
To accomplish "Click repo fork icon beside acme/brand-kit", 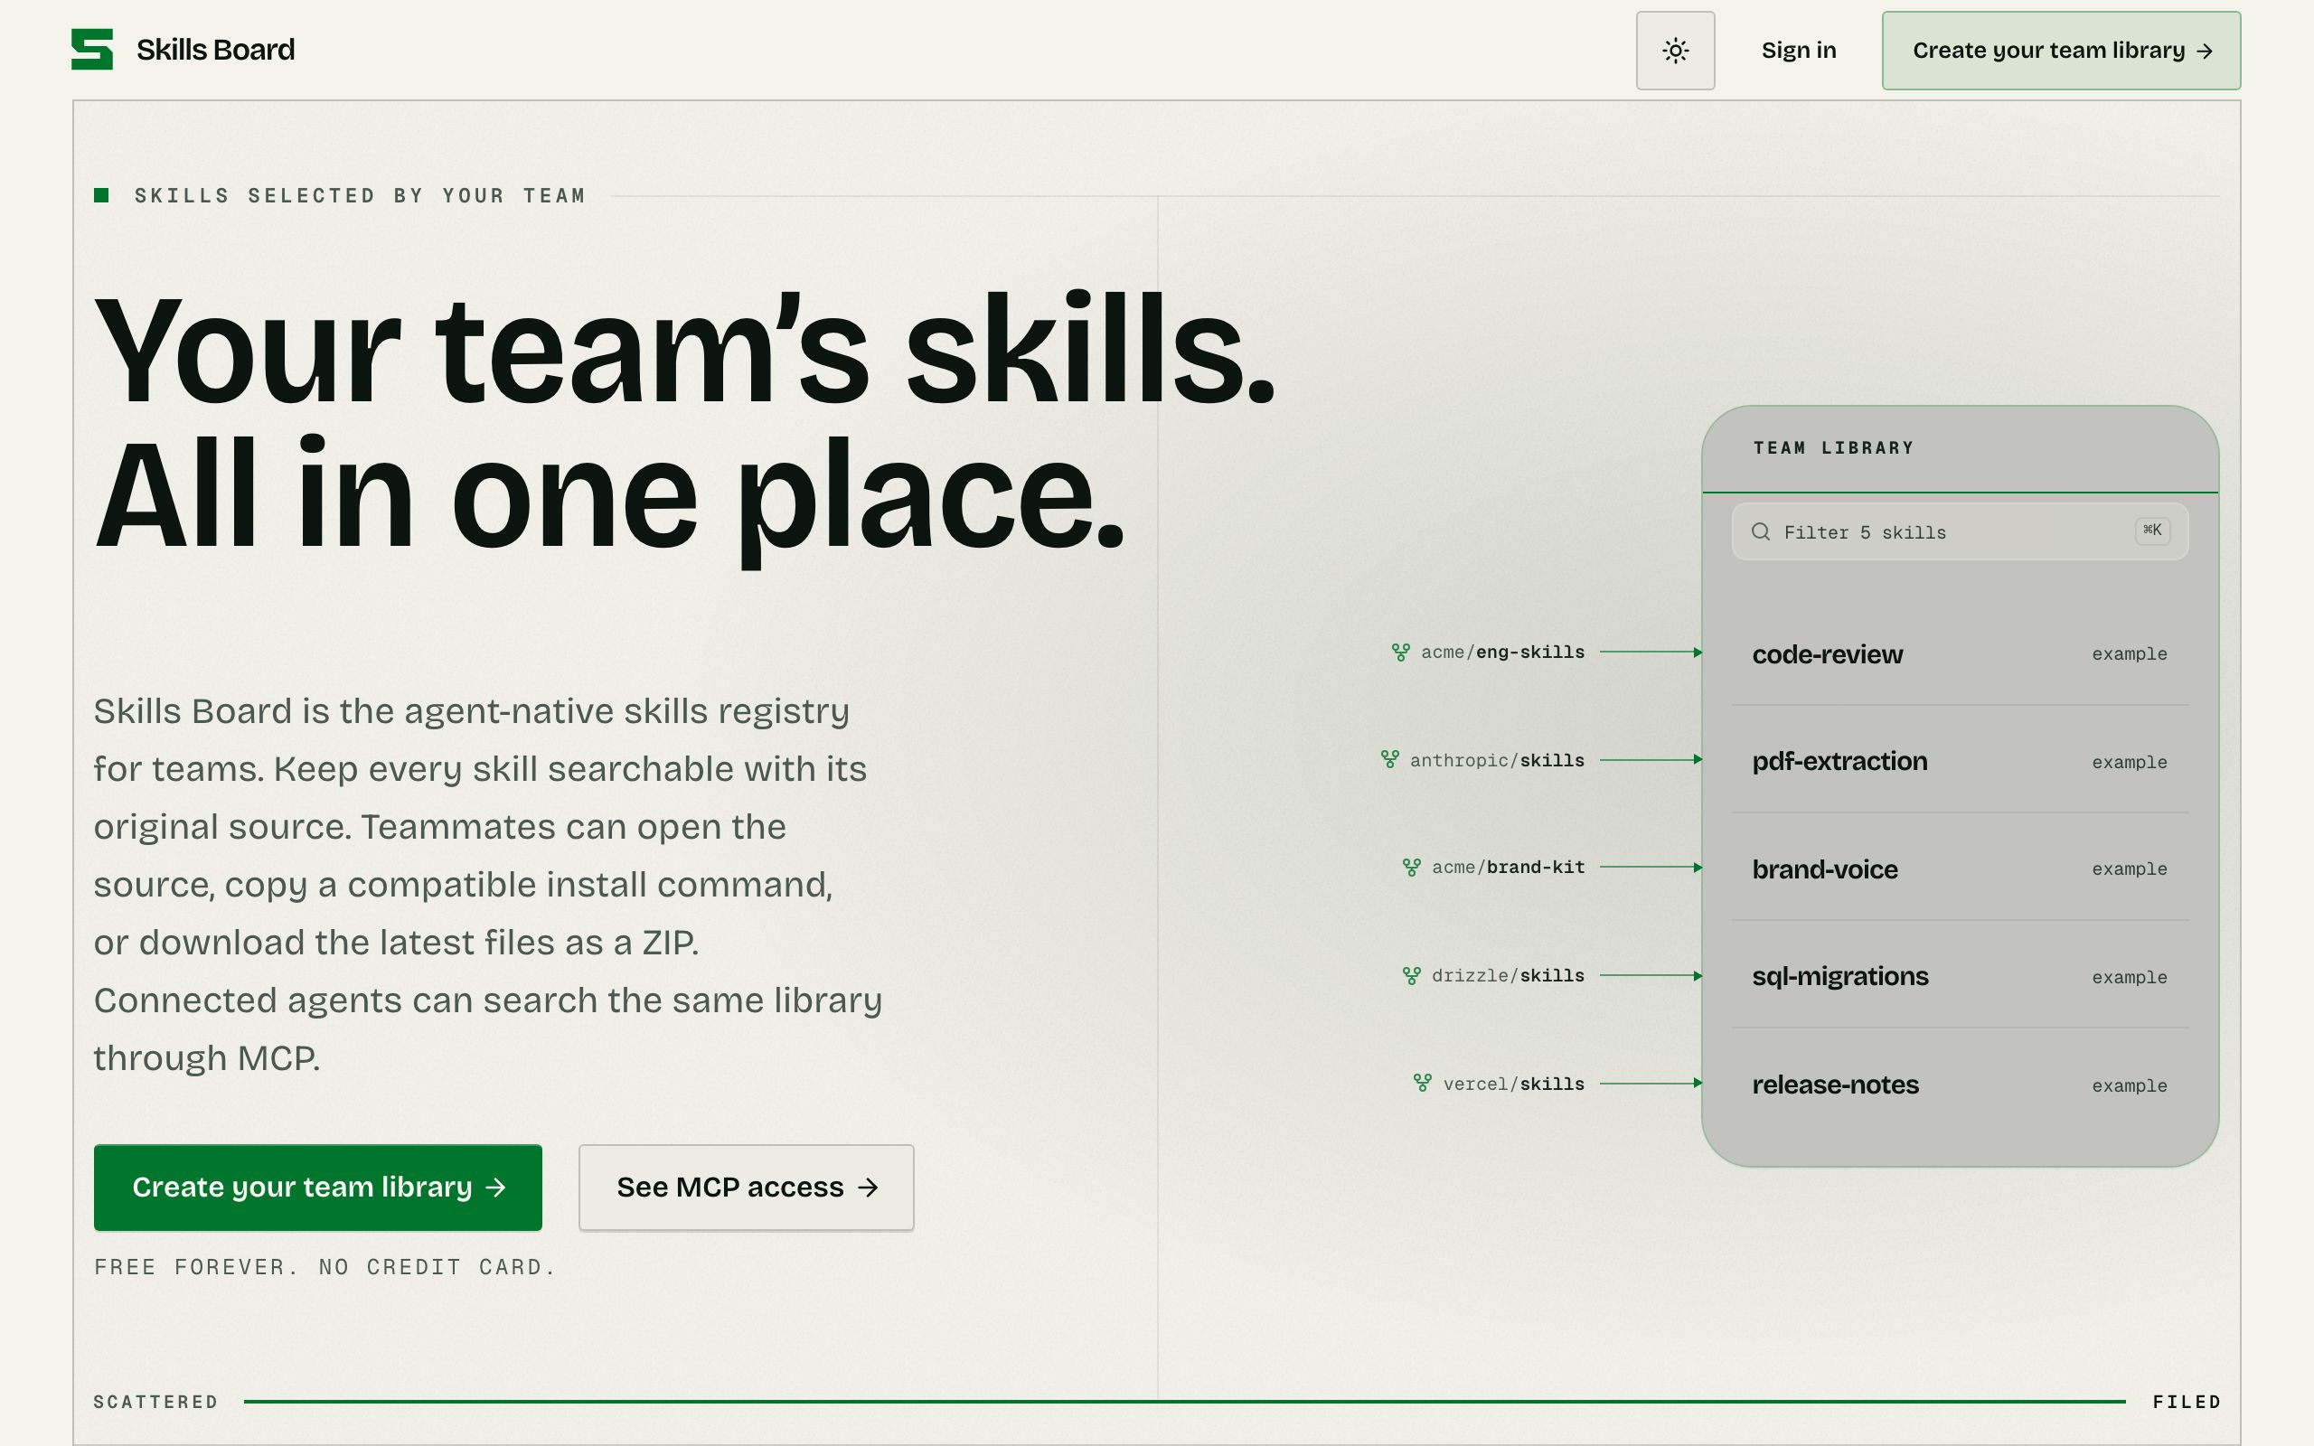I will (1411, 868).
